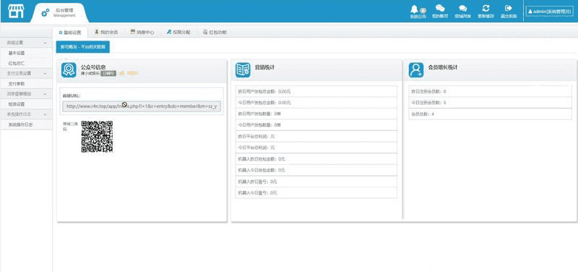
Task: Select row 昨日平台总利润
Action: click(x=316, y=137)
